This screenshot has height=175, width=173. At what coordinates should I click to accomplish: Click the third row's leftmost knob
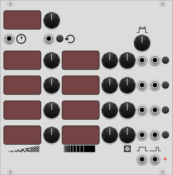pos(52,110)
